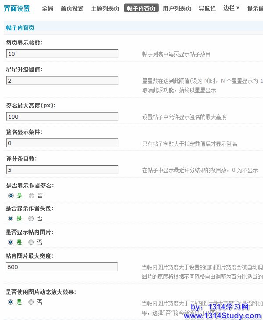Switch to the 首页设置 tab
The width and height of the screenshot is (263, 320).
pyautogui.click(x=72, y=8)
